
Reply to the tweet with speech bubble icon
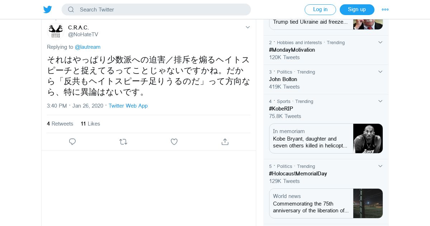pos(72,142)
